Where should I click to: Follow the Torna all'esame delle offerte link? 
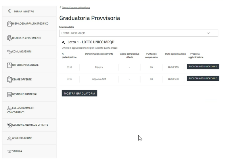pos(76,7)
